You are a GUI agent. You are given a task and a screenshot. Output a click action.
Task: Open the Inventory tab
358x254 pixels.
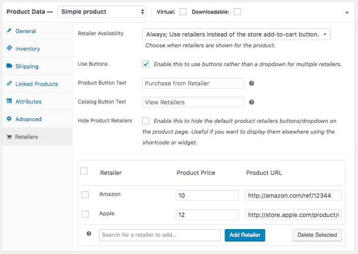27,49
